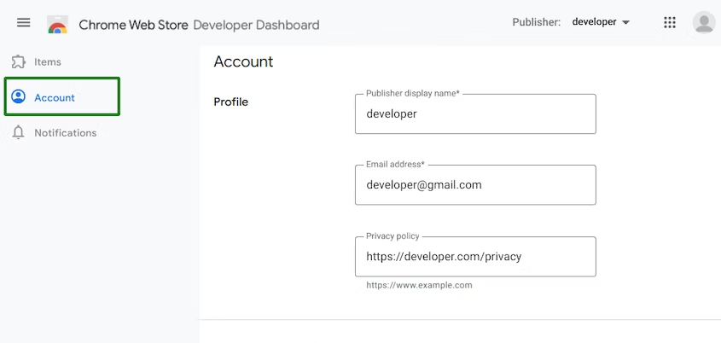Open the Google apps grid

point(670,22)
